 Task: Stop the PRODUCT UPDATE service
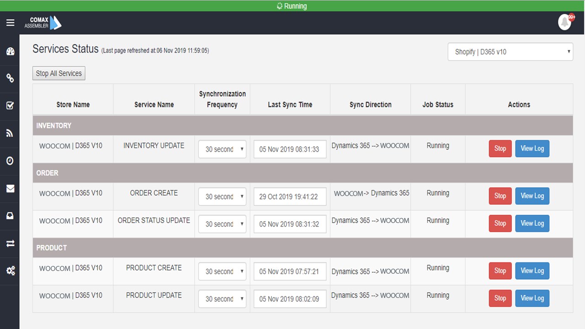coord(500,298)
